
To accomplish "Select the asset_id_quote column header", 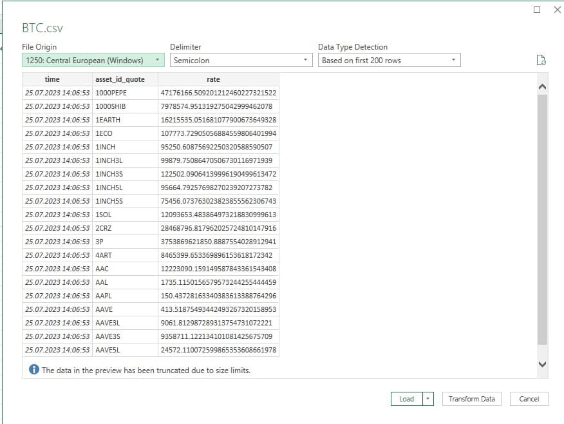I will pos(125,79).
